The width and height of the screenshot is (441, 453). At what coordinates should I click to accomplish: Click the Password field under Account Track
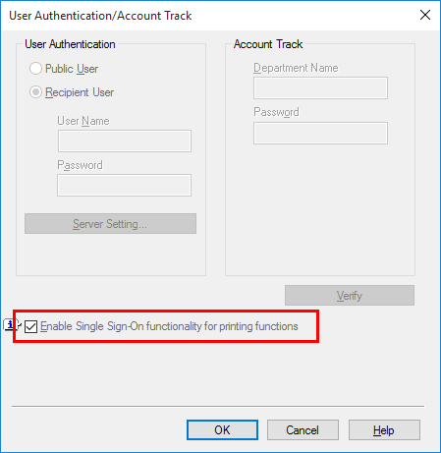tap(320, 133)
